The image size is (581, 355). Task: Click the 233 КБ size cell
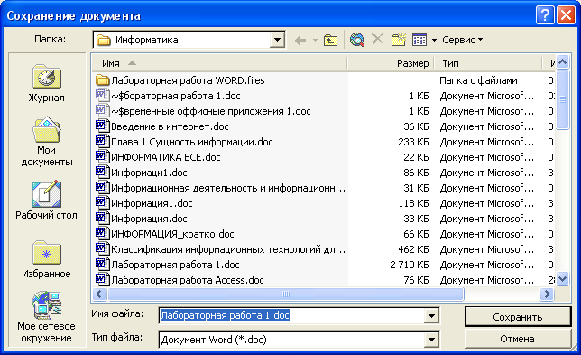coord(413,142)
